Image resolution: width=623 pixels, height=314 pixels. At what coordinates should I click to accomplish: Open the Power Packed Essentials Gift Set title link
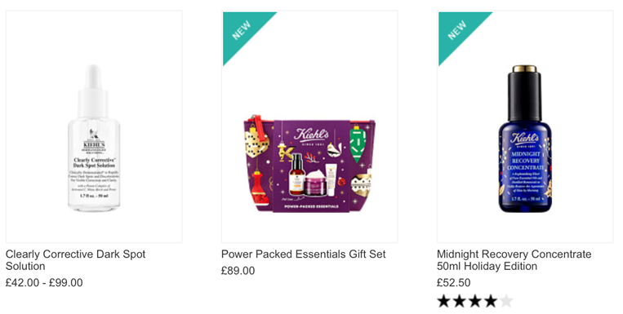304,254
